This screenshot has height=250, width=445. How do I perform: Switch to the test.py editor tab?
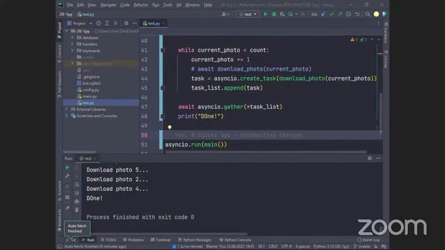(153, 24)
